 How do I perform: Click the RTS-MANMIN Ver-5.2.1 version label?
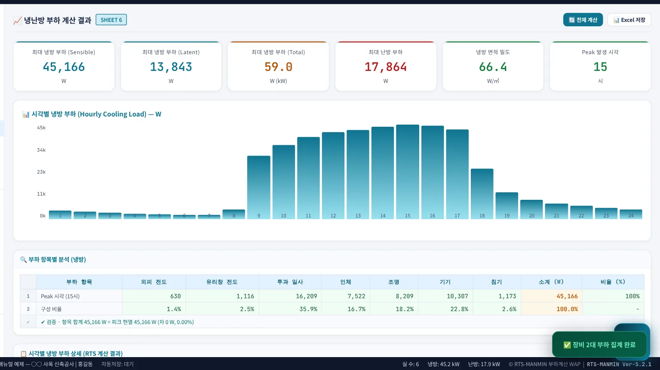coord(619,364)
